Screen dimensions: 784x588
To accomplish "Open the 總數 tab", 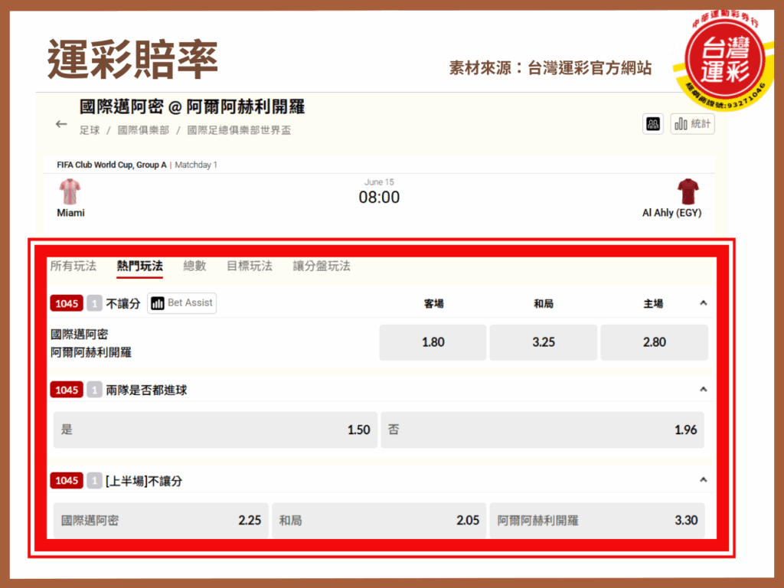I will coord(194,266).
